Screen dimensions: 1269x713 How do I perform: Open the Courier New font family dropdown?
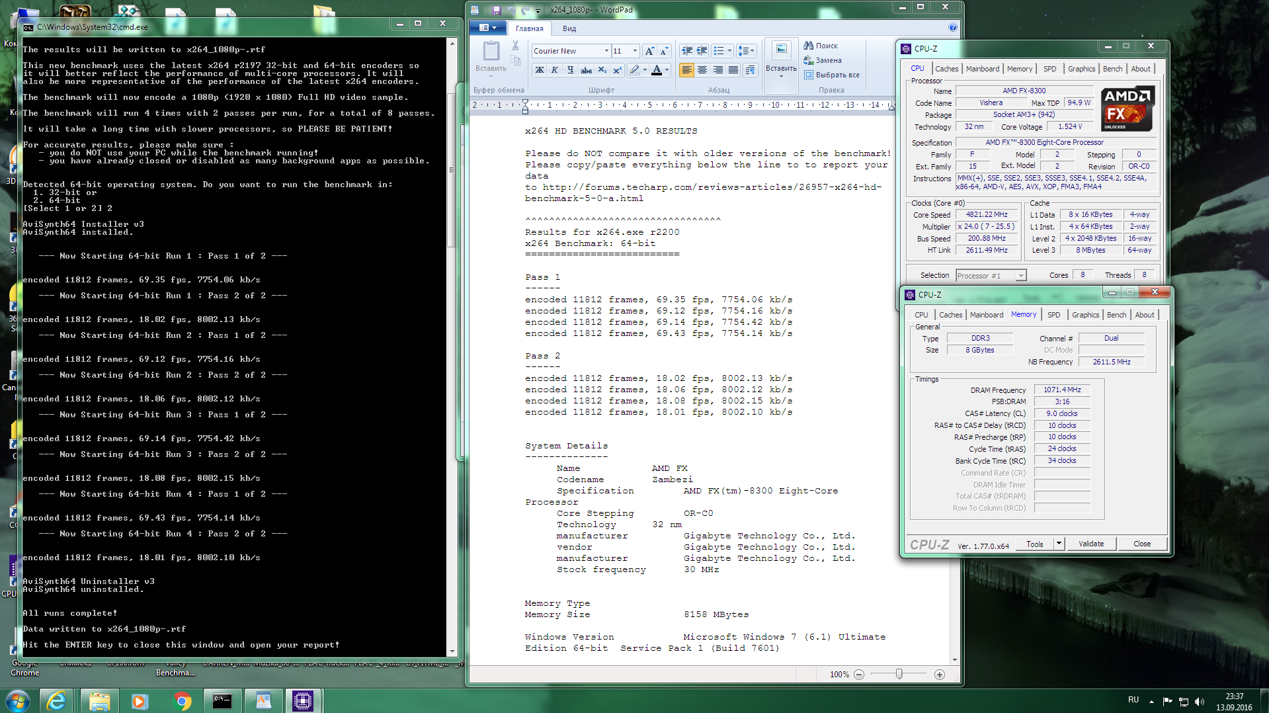pos(606,51)
